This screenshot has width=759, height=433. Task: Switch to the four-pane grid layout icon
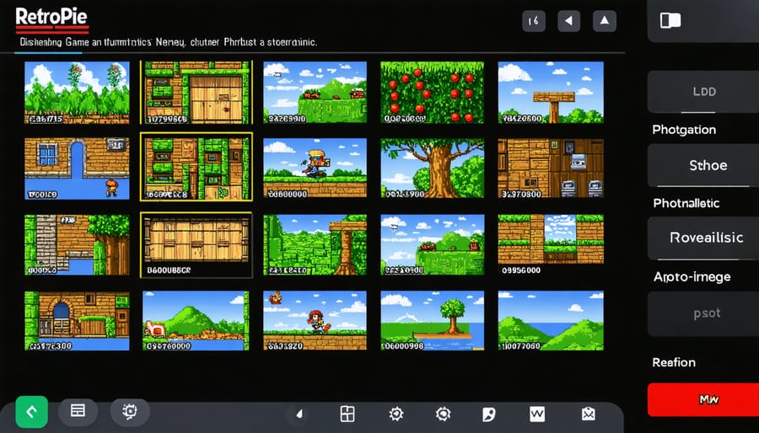point(347,414)
